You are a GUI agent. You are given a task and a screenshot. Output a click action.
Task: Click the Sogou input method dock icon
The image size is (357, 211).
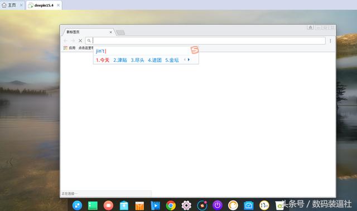click(202, 205)
